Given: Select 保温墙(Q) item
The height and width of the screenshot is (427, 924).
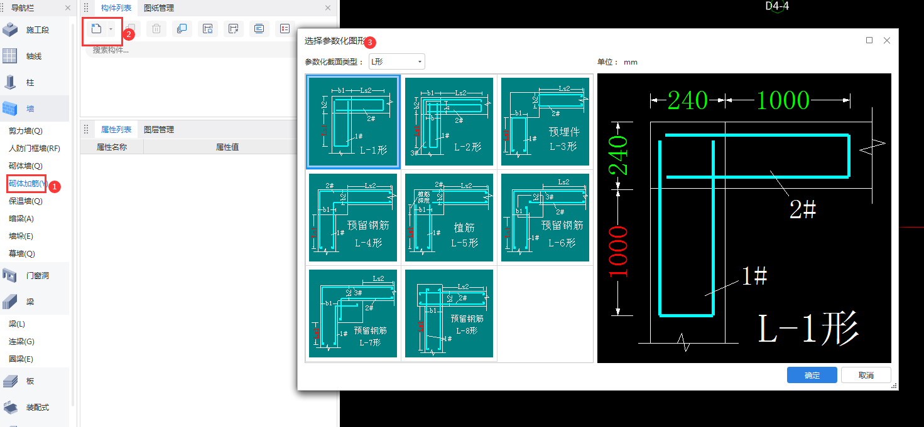Looking at the screenshot, I should click(x=26, y=201).
